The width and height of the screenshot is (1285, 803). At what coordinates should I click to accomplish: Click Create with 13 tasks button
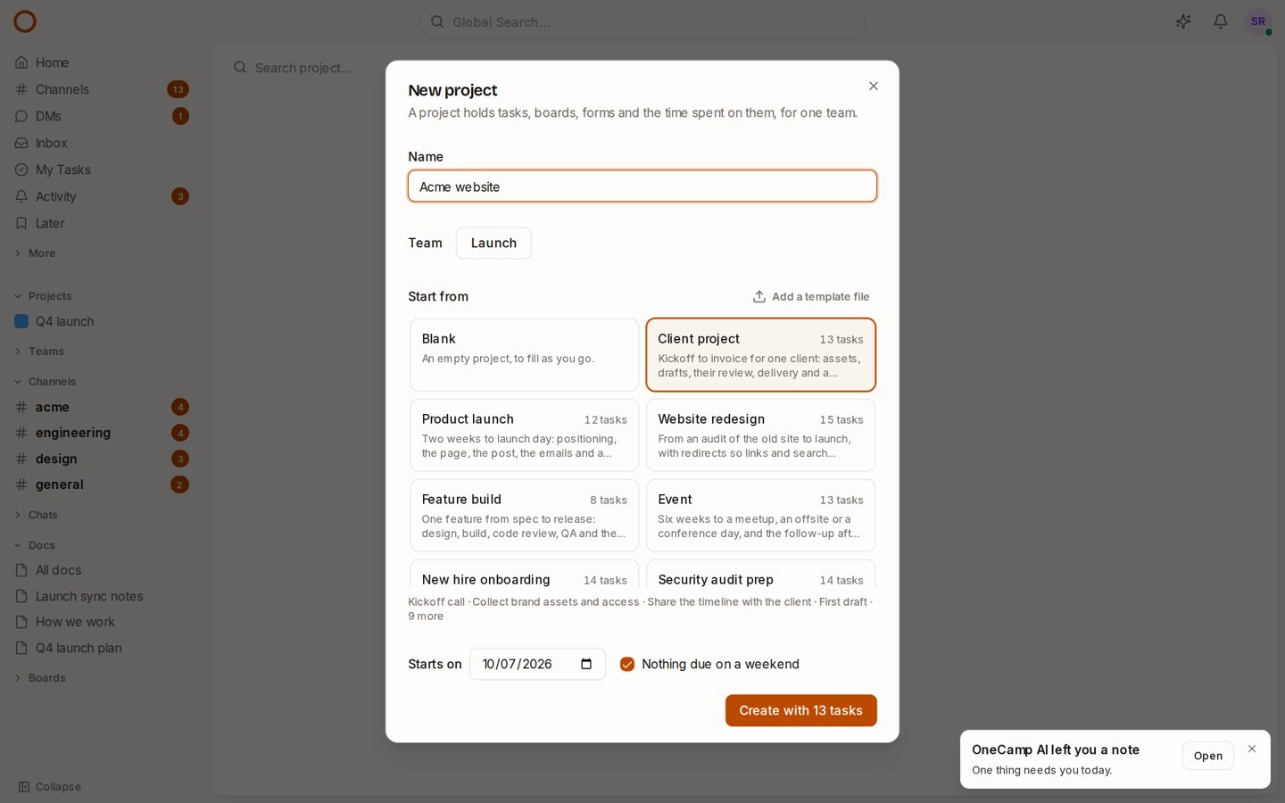[800, 710]
